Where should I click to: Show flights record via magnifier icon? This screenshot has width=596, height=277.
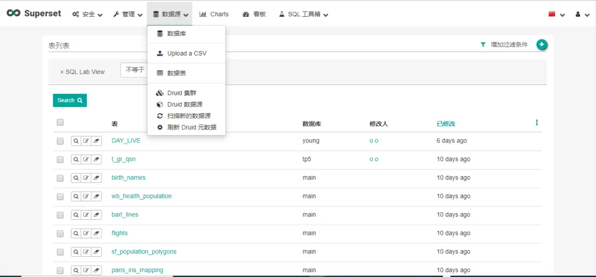76,233
